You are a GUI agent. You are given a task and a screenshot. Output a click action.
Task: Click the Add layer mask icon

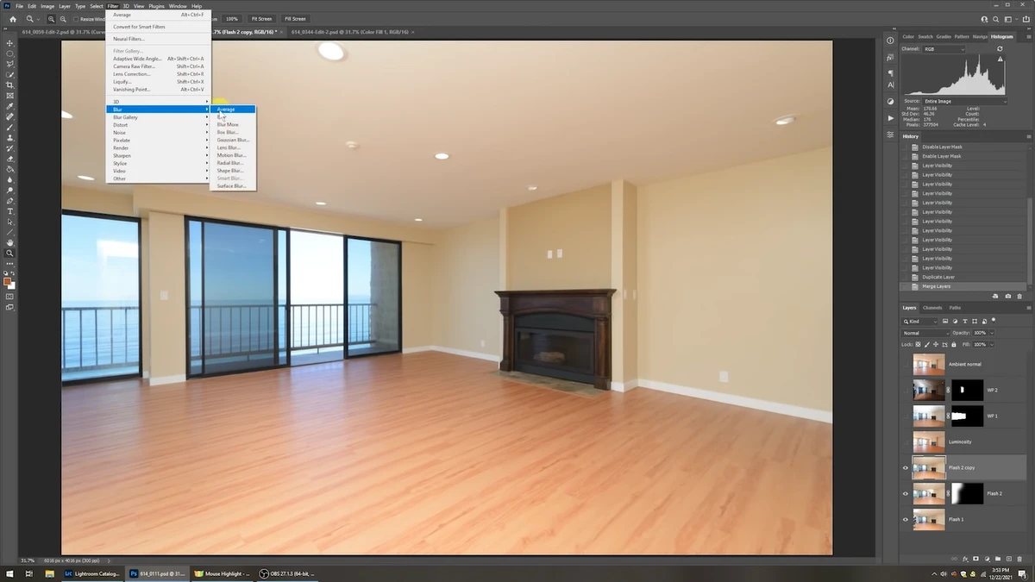tap(975, 559)
